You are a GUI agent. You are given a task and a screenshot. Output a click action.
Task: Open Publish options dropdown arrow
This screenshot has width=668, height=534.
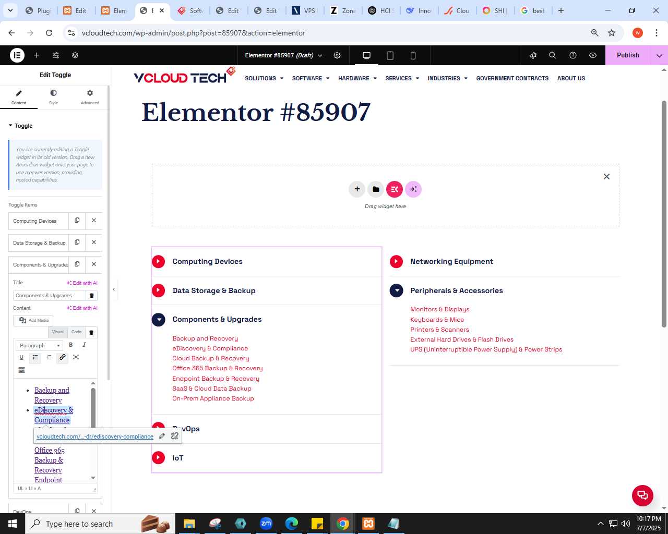[659, 55]
